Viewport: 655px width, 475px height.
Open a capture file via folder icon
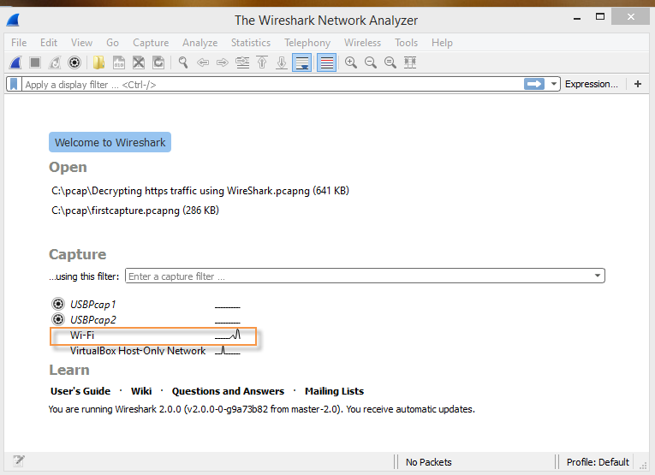pos(99,62)
